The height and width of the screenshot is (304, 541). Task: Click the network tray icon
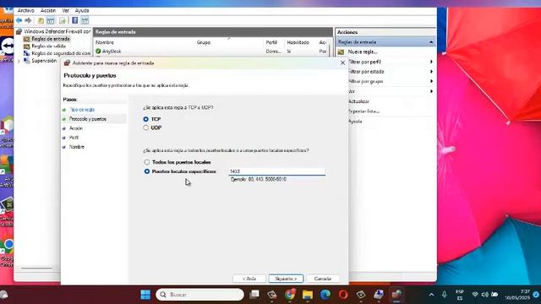pos(475,295)
